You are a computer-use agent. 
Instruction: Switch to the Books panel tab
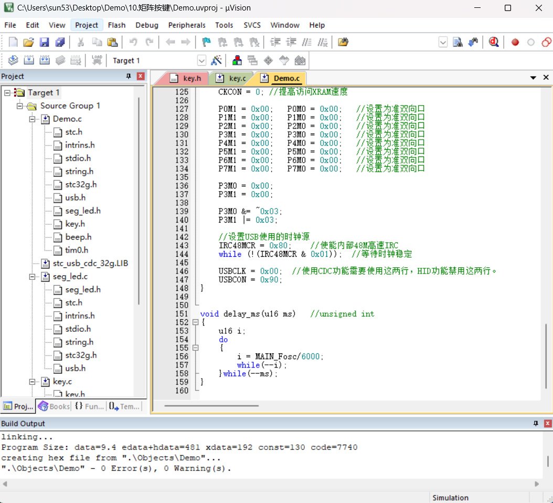54,406
